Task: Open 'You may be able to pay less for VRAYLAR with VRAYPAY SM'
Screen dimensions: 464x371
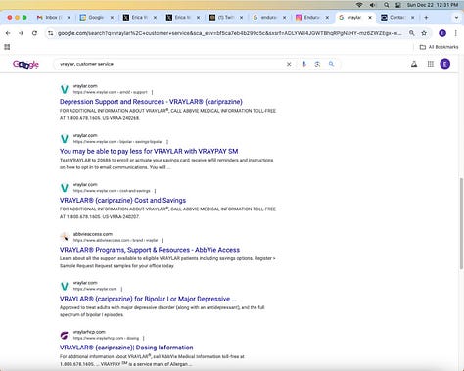Action: (149, 151)
